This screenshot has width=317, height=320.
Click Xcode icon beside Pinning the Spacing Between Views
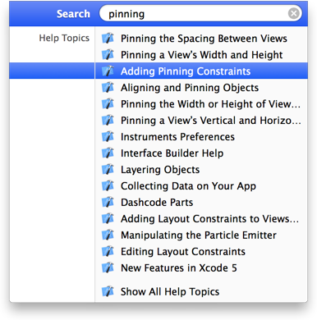[x=108, y=39]
